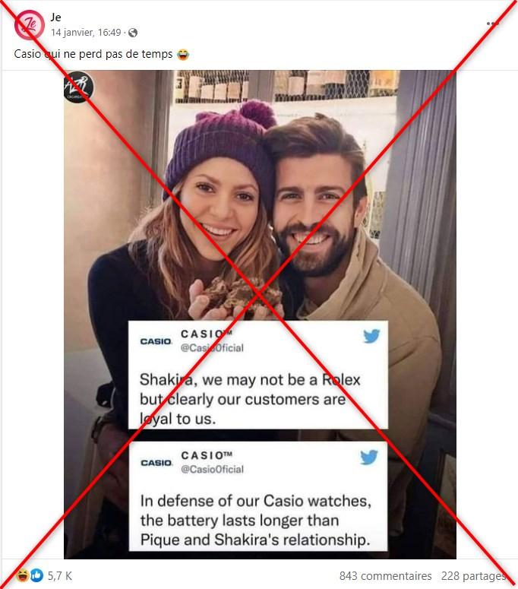Show the 5,7 K reactions list
The image size is (518, 589).
(x=60, y=576)
